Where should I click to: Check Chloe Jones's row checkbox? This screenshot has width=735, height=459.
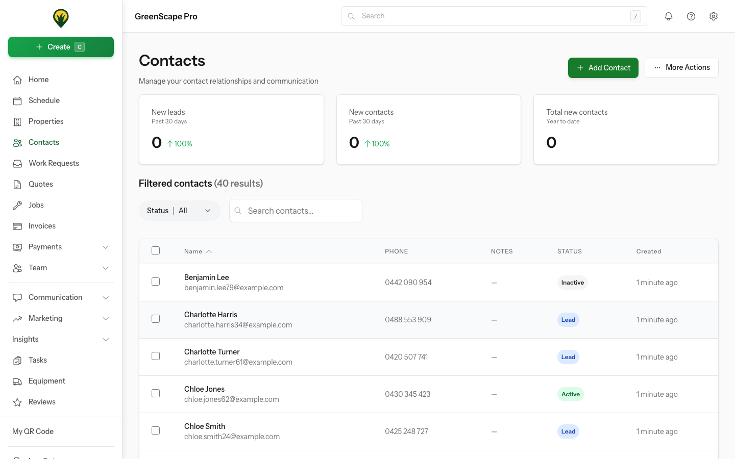coord(156,393)
